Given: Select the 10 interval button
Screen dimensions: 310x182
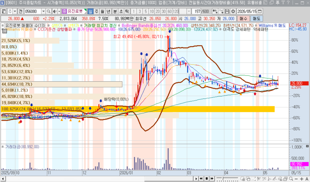Looking at the screenshot, I should pos(151,12).
